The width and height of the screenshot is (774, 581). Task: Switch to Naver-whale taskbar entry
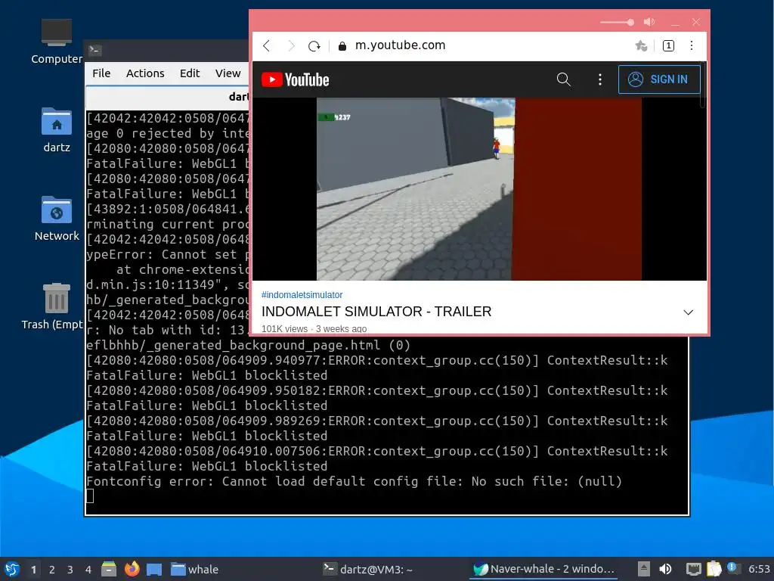pos(544,569)
